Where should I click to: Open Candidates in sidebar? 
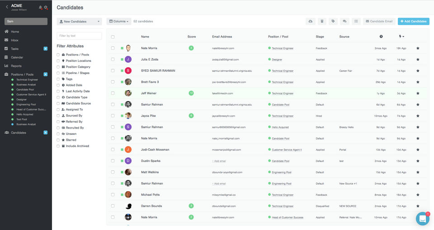(x=19, y=133)
